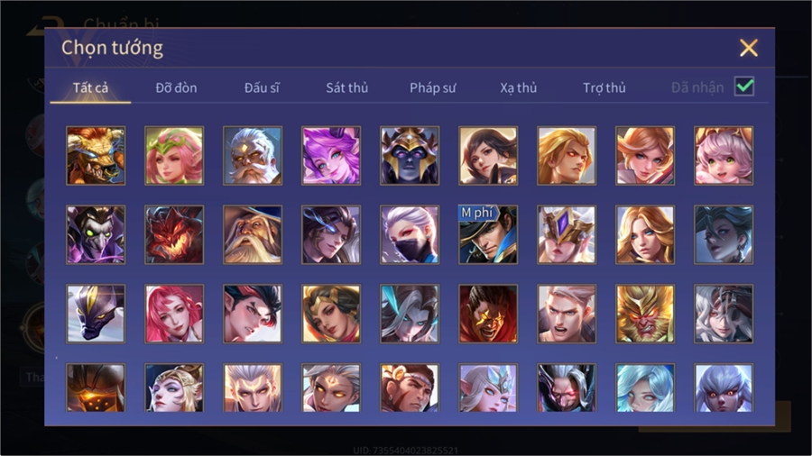Switch to the 'Đỡ đòn' tab

[176, 88]
